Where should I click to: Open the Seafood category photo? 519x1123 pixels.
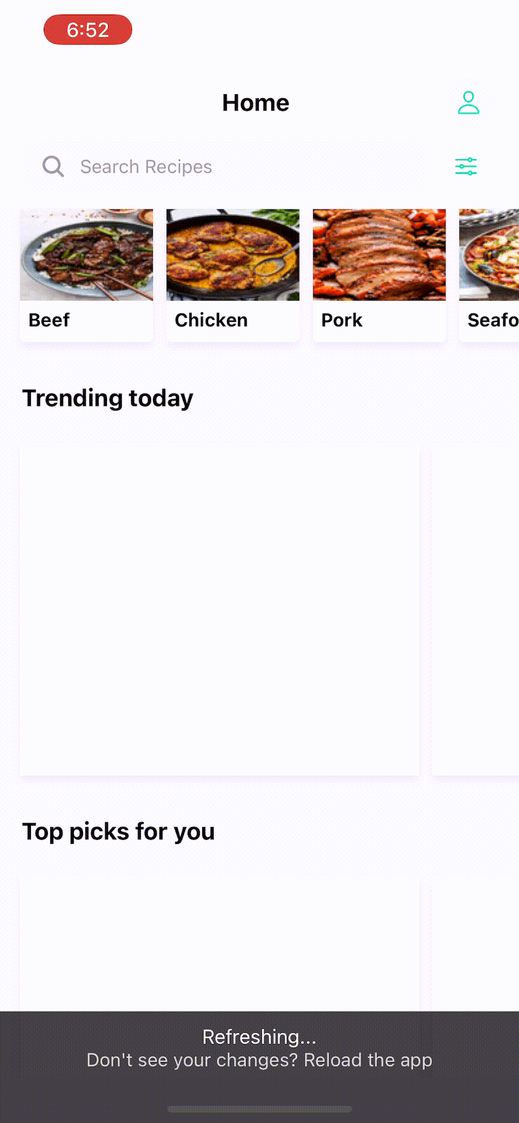click(x=489, y=255)
